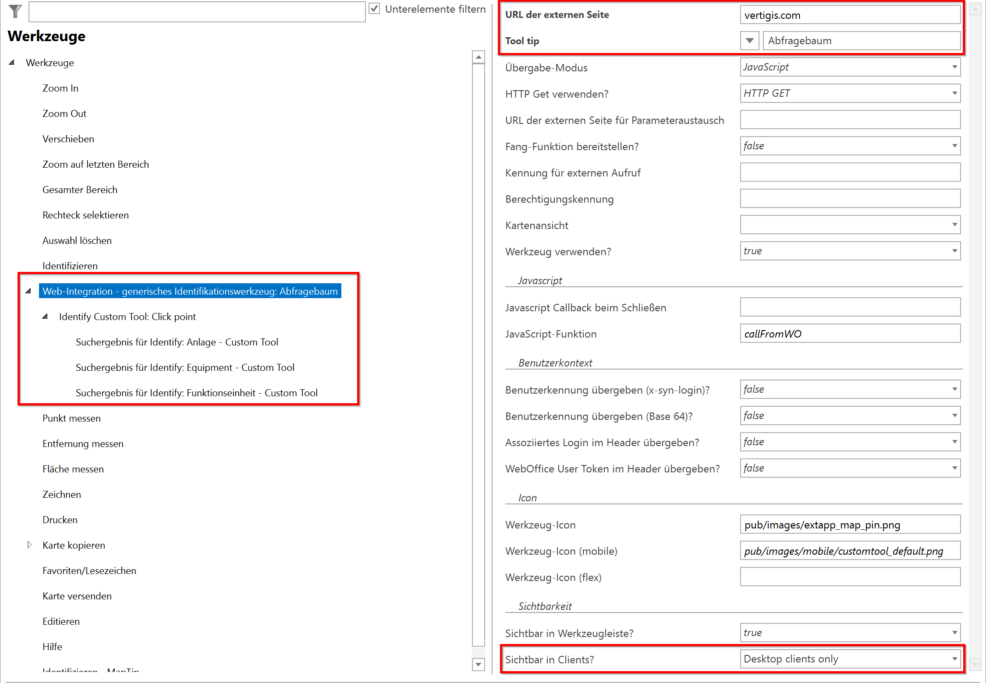Select Drucken in the tools tree
The height and width of the screenshot is (683, 986).
pos(60,520)
